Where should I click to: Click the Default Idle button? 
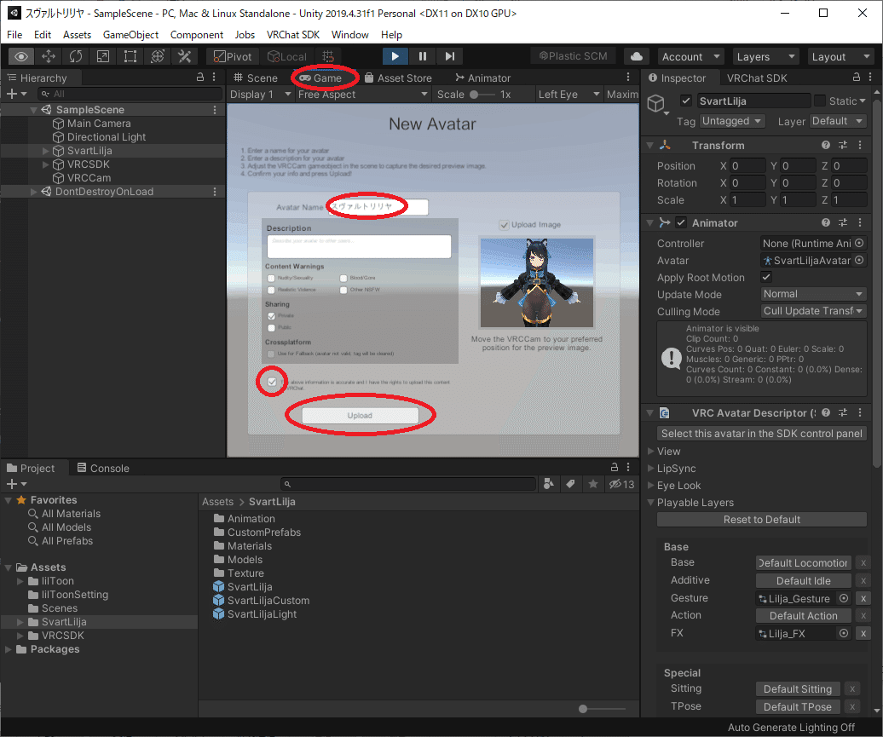[803, 580]
